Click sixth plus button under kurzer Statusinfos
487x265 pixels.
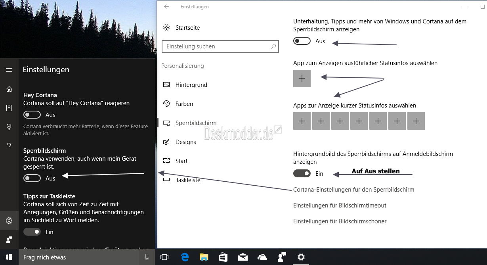(x=397, y=121)
